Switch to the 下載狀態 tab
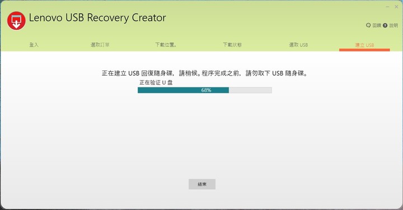Viewport: 403px width, 210px height. pos(232,45)
